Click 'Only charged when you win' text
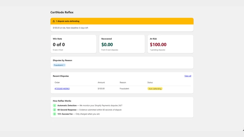 (x=88, y=114)
